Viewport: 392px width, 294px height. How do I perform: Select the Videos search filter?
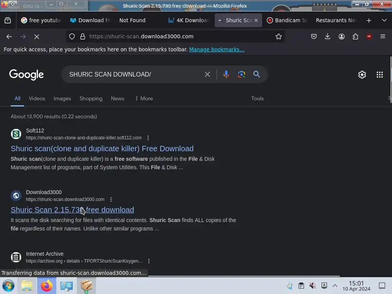pyautogui.click(x=37, y=98)
